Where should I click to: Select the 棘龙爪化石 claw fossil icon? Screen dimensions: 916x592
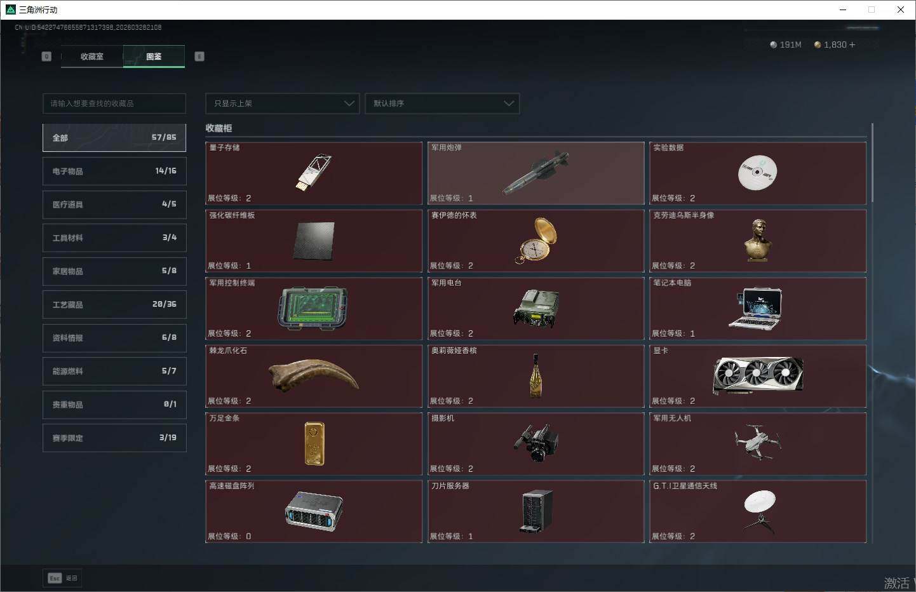click(314, 374)
